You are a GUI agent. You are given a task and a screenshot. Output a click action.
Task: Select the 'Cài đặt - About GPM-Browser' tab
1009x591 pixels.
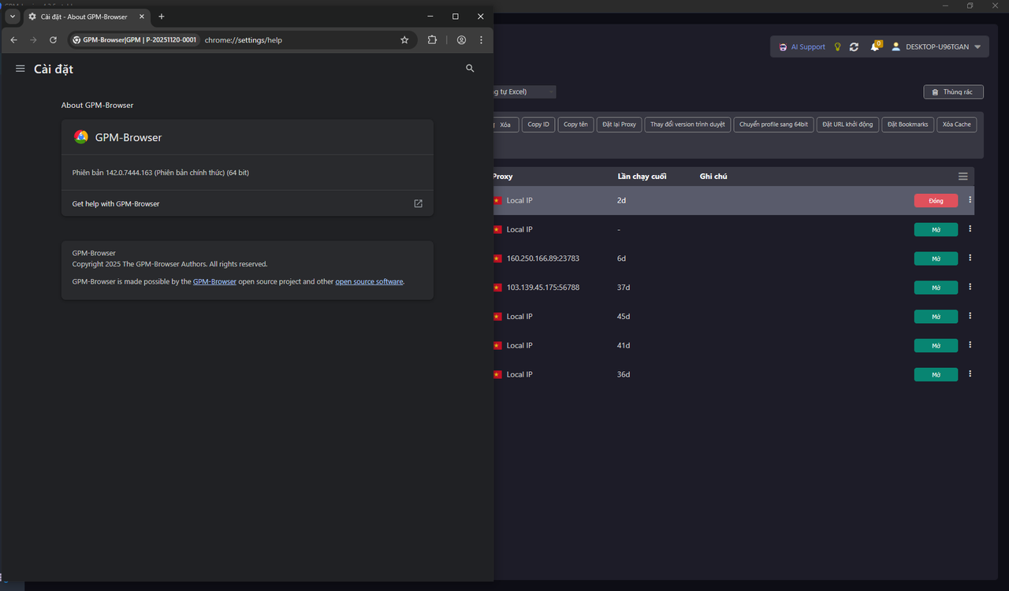(85, 17)
